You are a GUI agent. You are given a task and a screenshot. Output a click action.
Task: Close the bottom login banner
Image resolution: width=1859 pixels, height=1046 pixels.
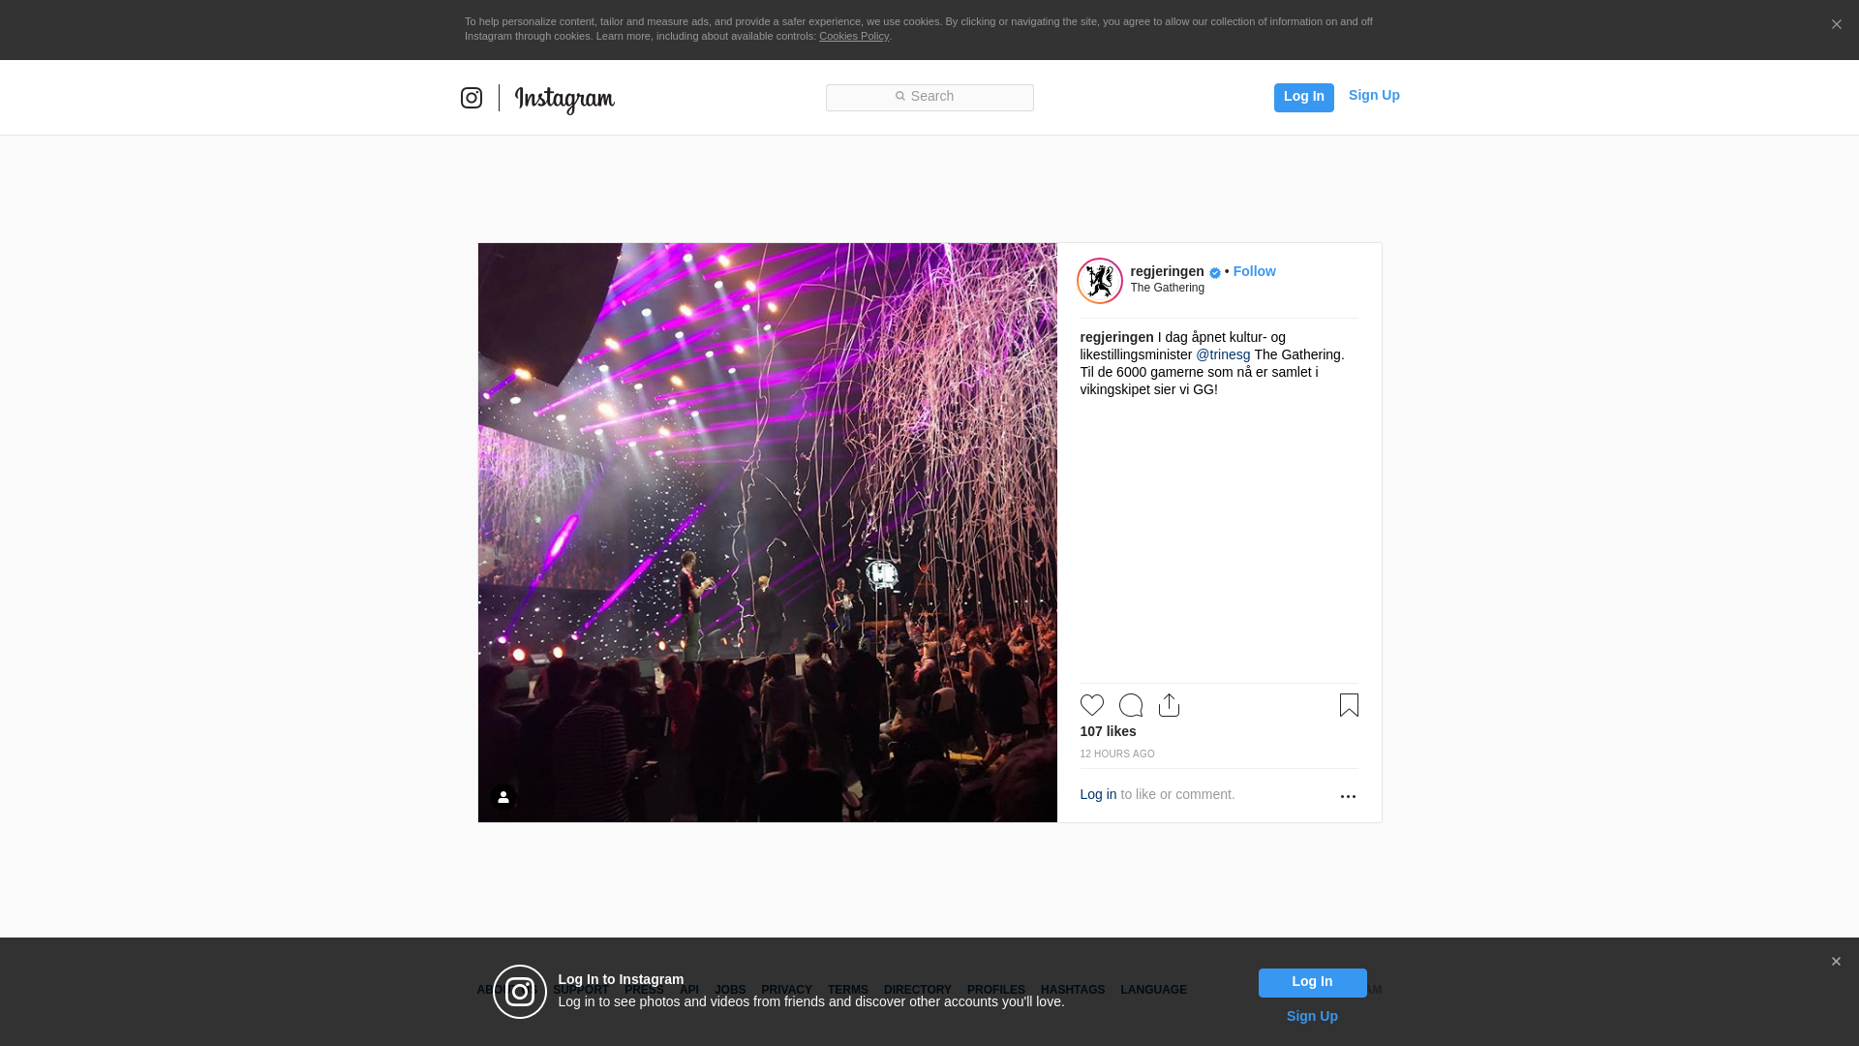[x=1836, y=961]
